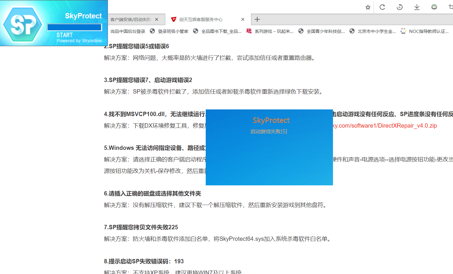Follow the DirectXRepair_v4.0.zip download link

click(x=385, y=126)
